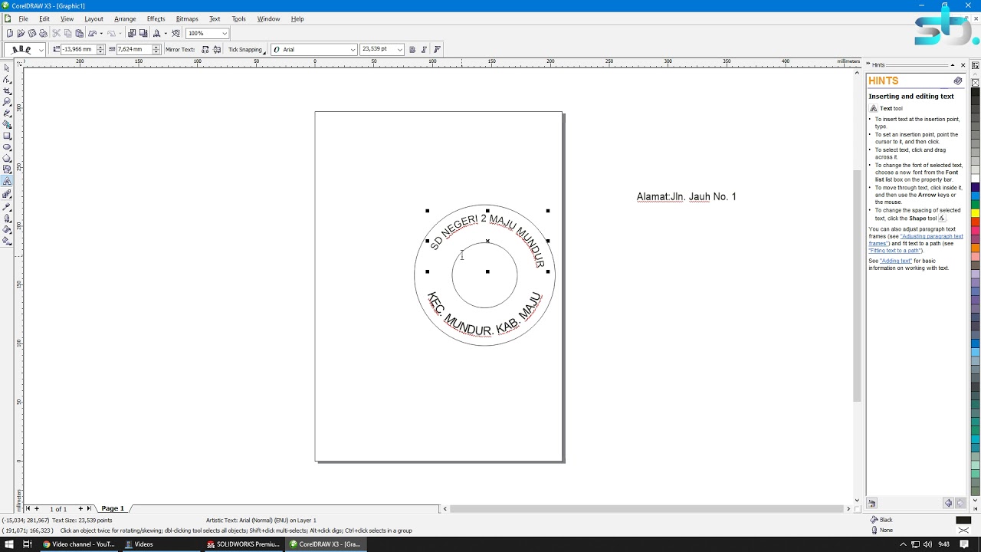Click the Export icon in toolbar
This screenshot has height=552, width=981.
143,33
